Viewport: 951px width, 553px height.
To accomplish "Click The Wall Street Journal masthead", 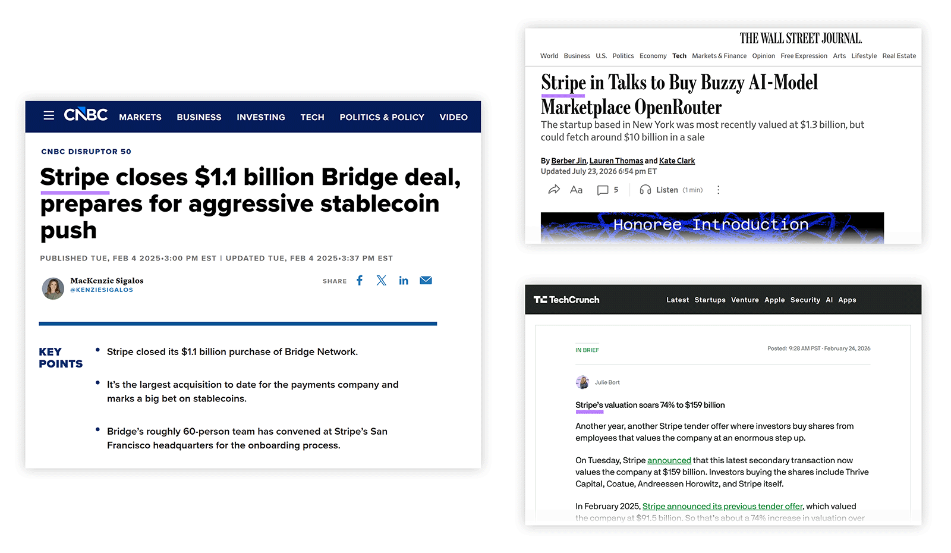I will tap(801, 39).
